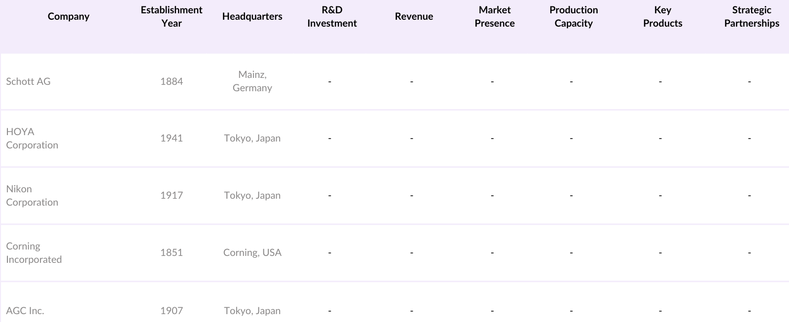Click the Schott AG Revenue cell
This screenshot has width=789, height=322.
[412, 81]
